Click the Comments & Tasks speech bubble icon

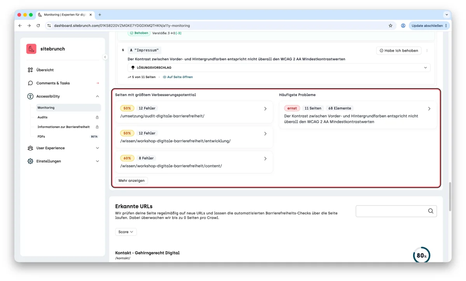pos(30,83)
